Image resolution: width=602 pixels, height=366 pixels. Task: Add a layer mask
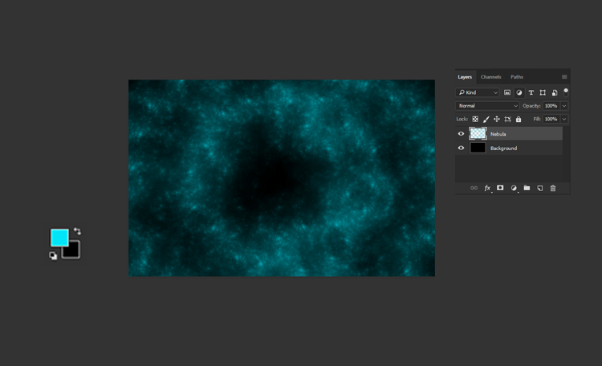click(500, 188)
